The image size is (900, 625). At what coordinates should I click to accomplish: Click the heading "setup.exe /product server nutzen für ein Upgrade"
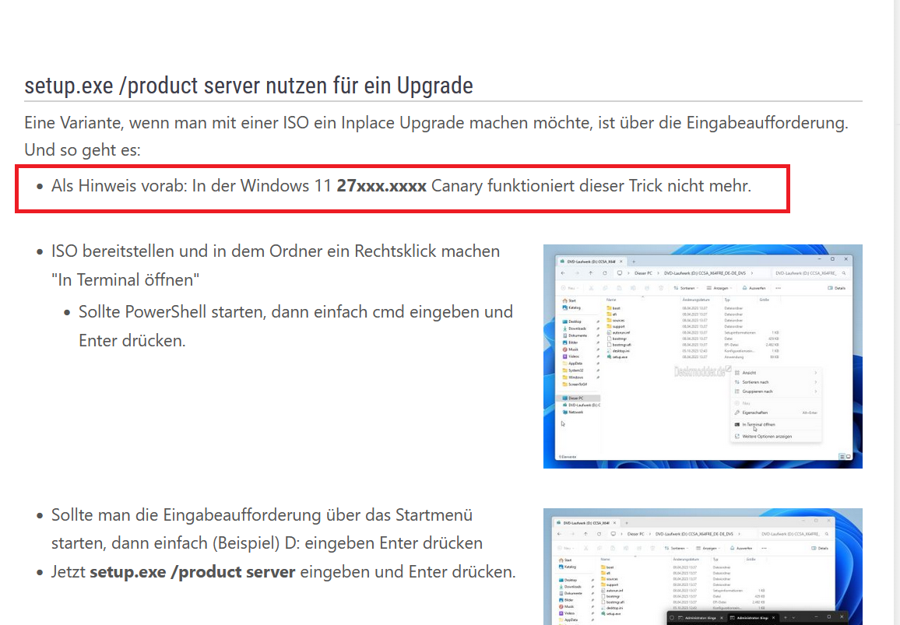point(248,86)
